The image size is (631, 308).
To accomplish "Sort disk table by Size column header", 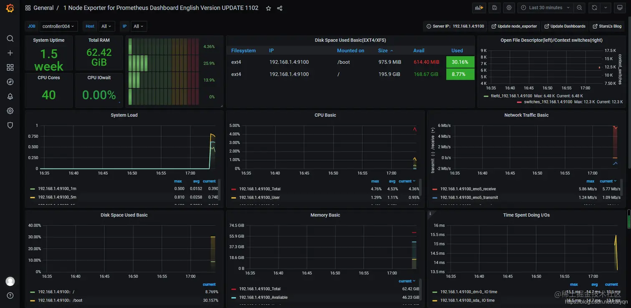I will (x=383, y=50).
